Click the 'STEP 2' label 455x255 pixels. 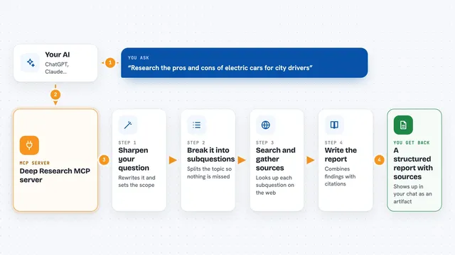point(196,142)
